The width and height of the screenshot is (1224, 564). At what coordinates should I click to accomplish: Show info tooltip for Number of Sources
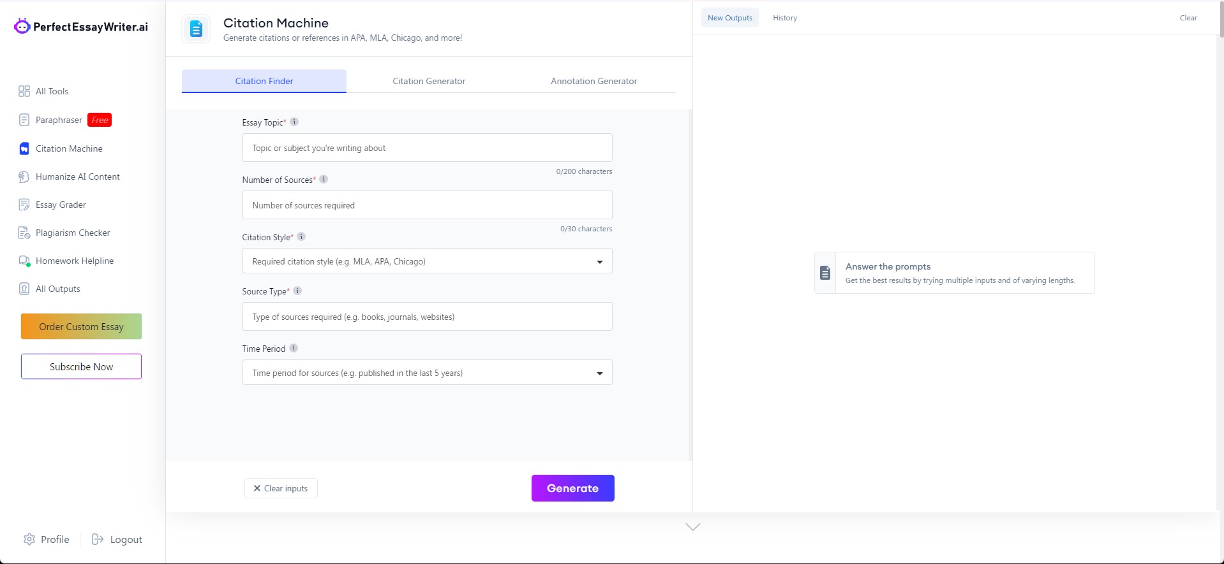(324, 179)
